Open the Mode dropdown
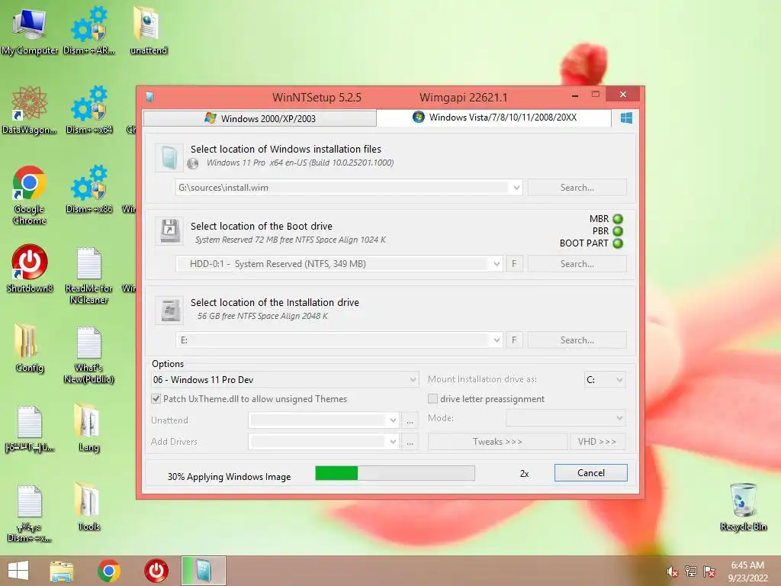Image resolution: width=781 pixels, height=586 pixels. (x=566, y=418)
